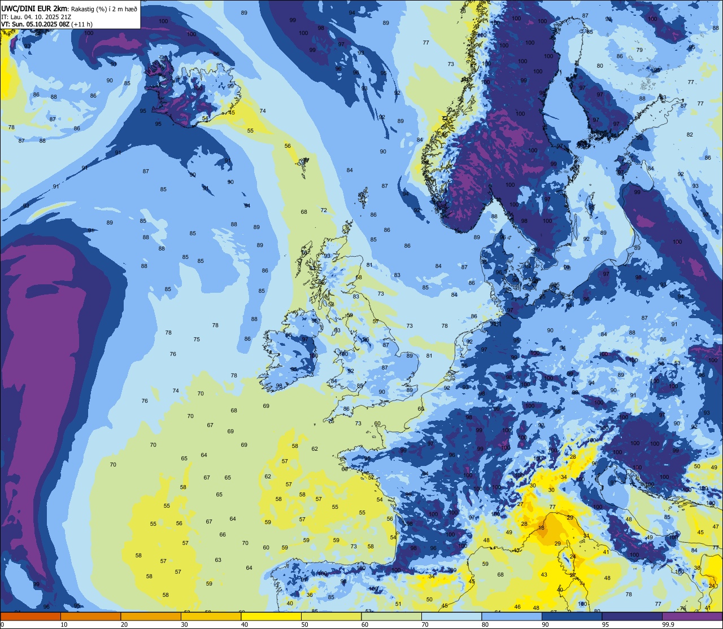This screenshot has height=629, width=723.
Task: Click the 'Rakastig (%) í 2 m hæð' label
Action: pos(104,9)
